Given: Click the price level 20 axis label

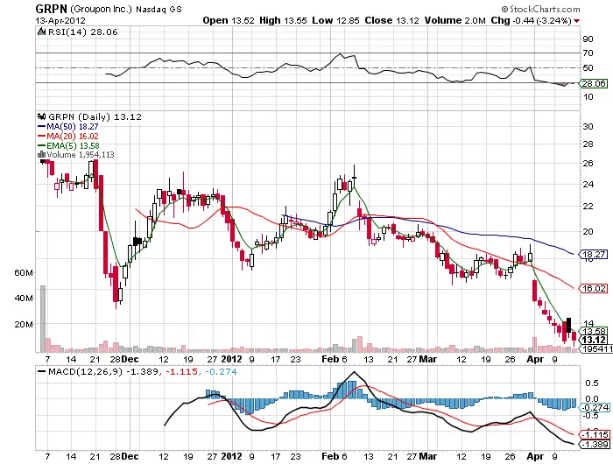Looking at the screenshot, I should (588, 232).
